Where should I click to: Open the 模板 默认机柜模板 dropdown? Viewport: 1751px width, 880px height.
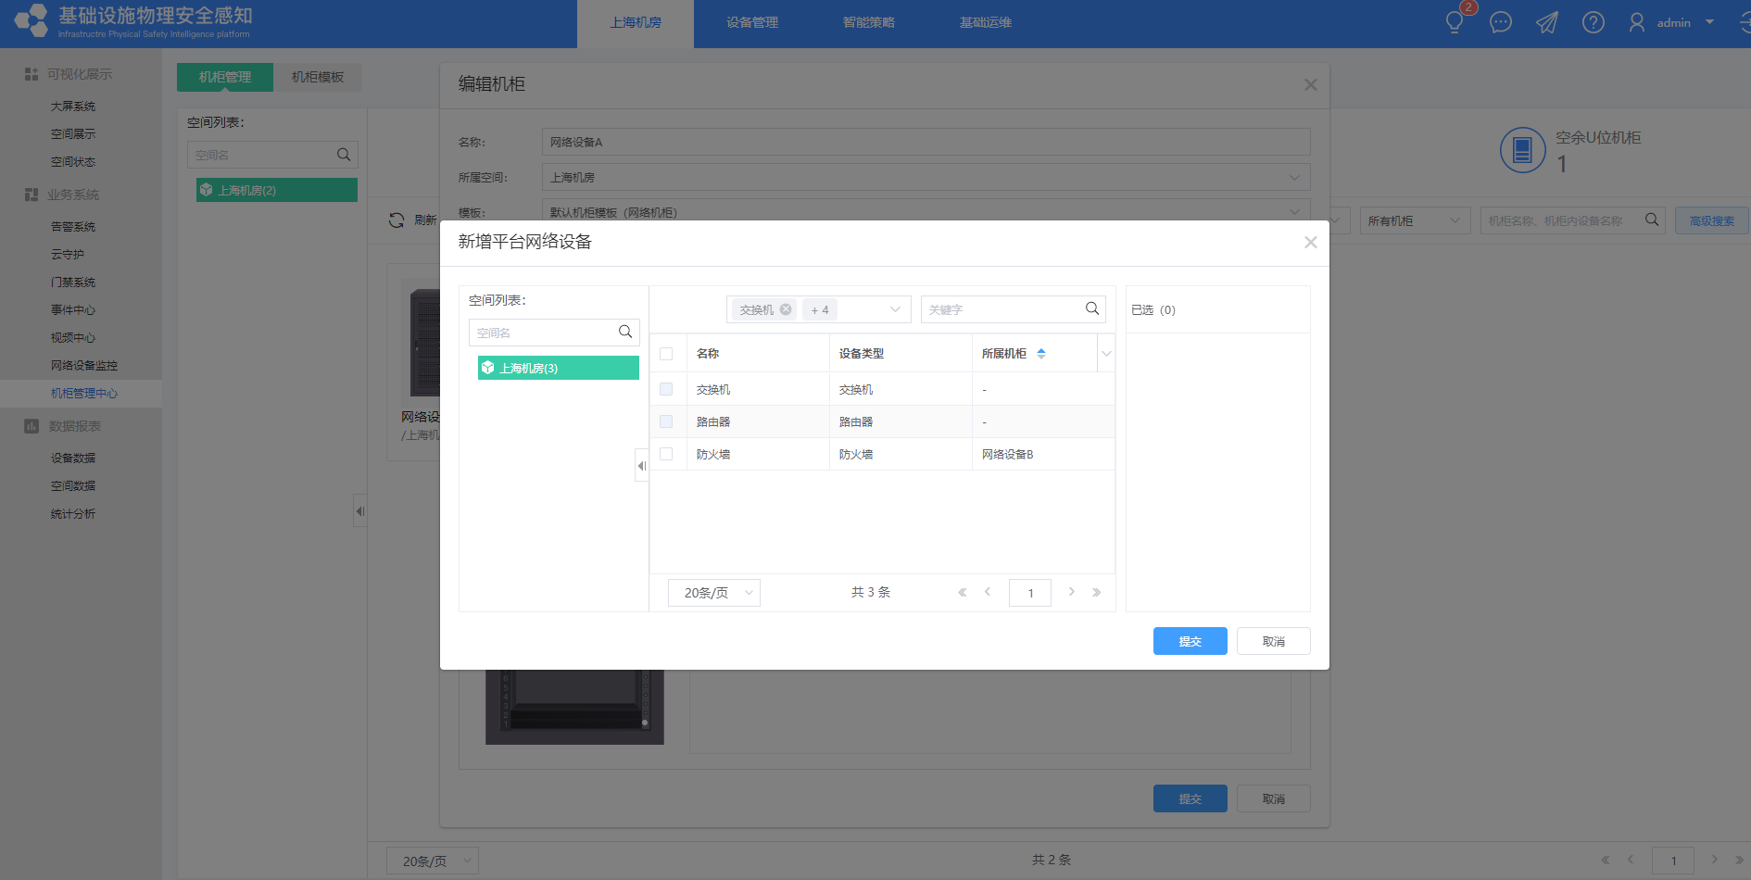(x=926, y=212)
